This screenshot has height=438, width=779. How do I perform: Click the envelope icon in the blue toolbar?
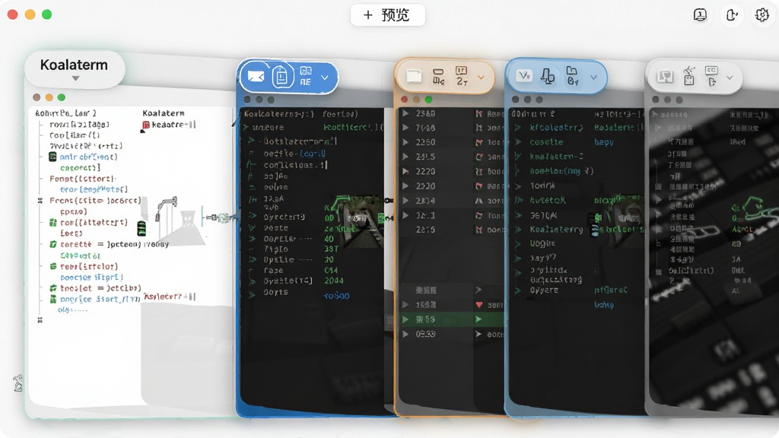pos(256,77)
